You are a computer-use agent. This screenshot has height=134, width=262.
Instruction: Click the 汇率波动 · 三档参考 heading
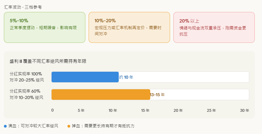click(23, 7)
